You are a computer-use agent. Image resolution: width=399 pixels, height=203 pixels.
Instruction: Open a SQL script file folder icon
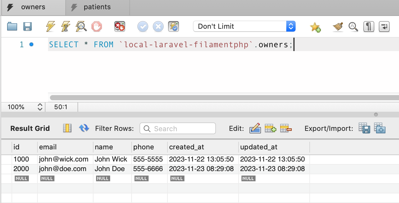(12, 26)
